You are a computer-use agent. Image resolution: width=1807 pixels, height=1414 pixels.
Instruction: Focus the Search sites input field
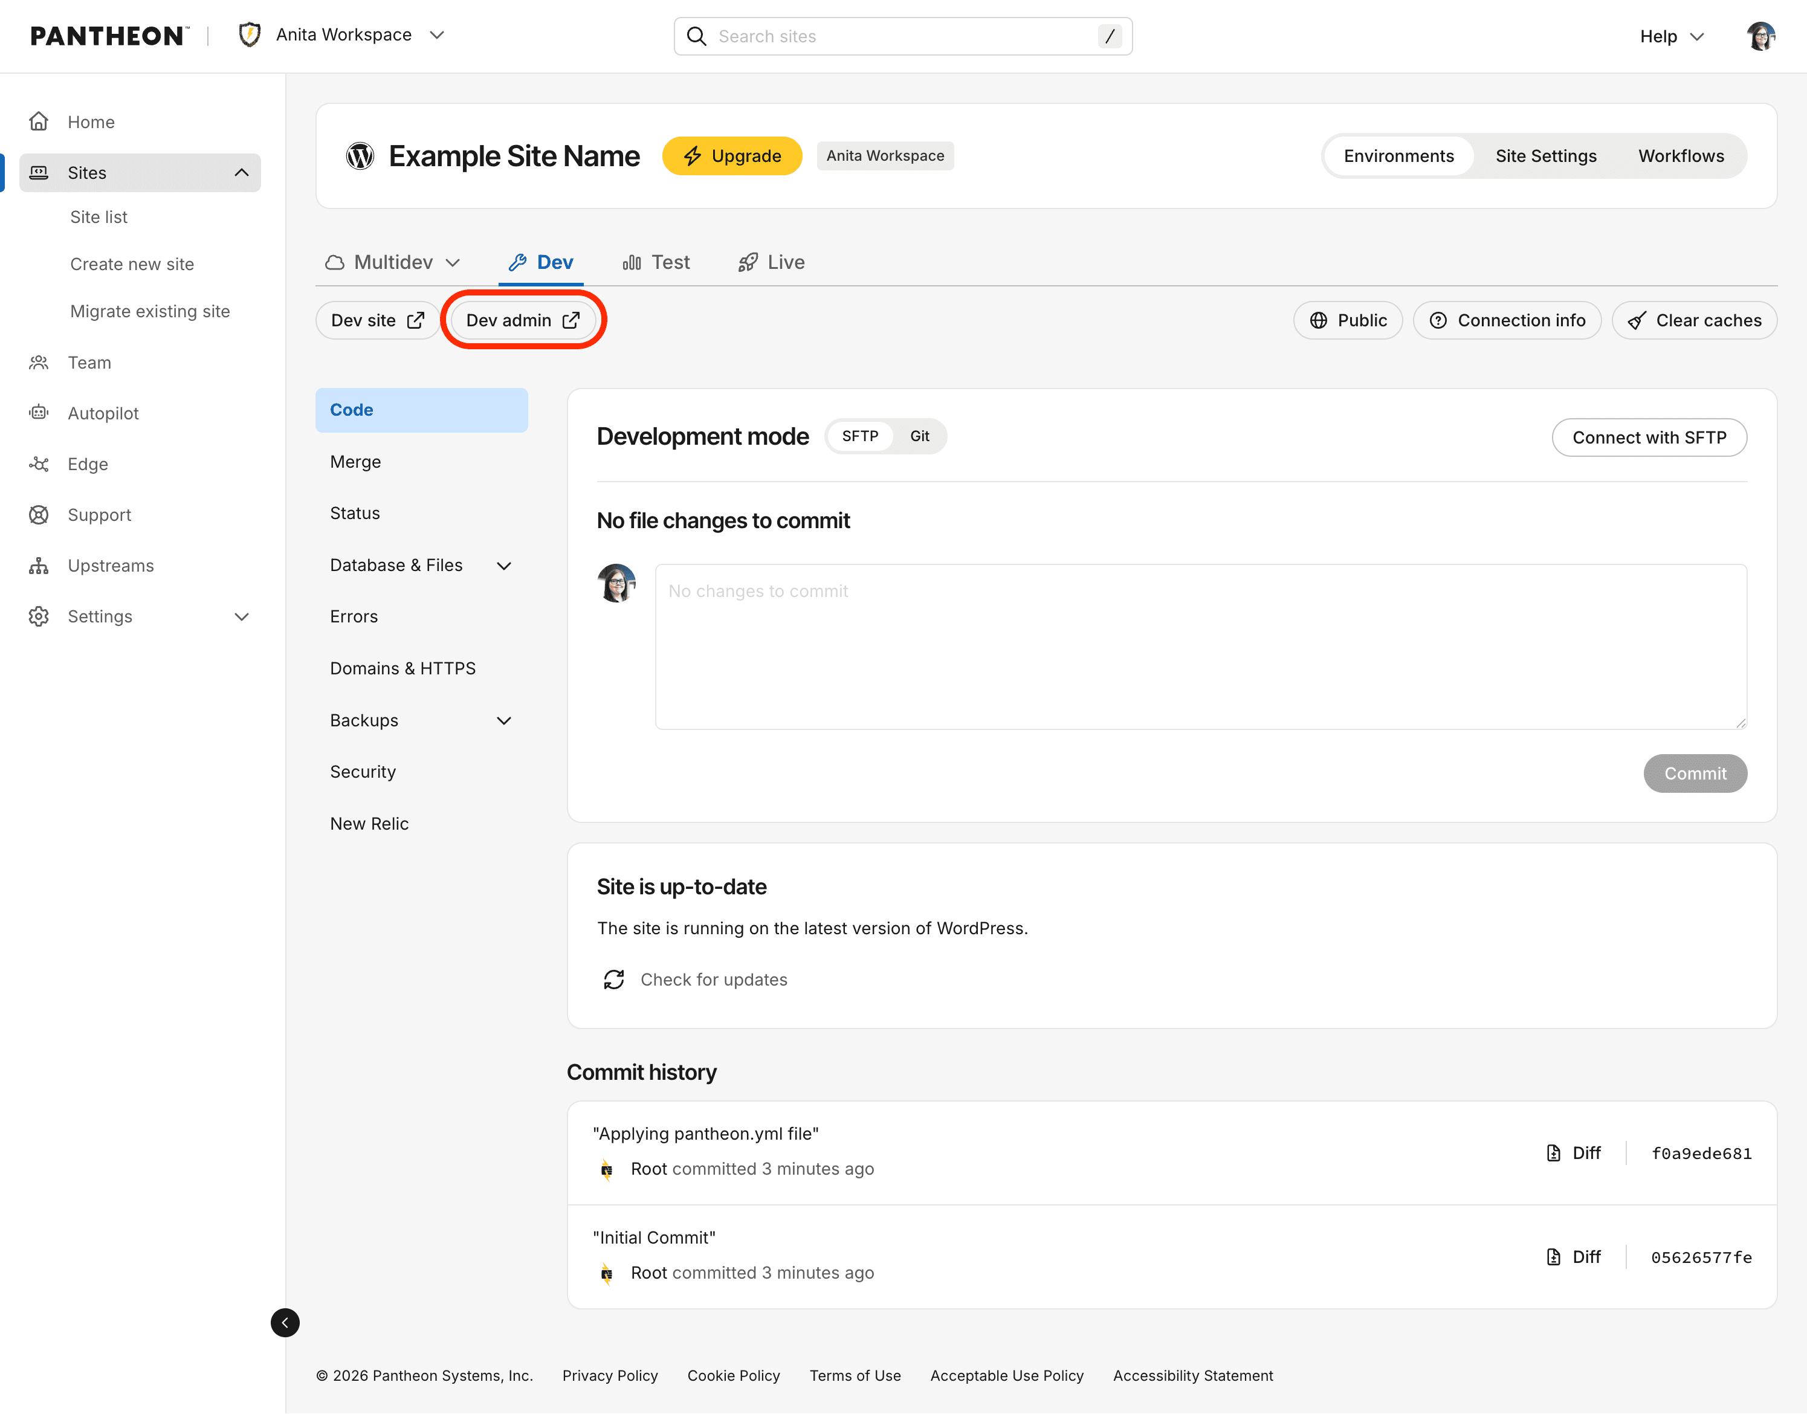[x=903, y=36]
